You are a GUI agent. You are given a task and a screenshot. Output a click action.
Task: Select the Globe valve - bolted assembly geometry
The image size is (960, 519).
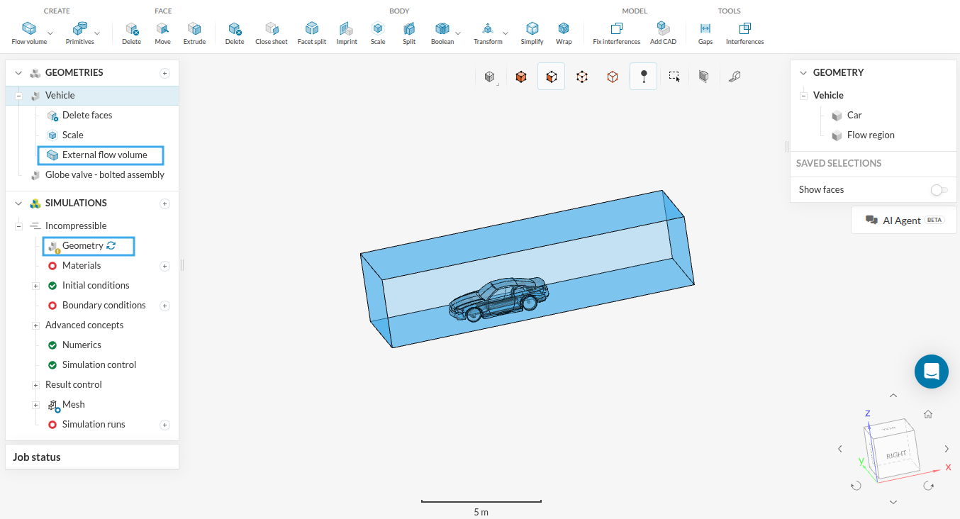(104, 175)
